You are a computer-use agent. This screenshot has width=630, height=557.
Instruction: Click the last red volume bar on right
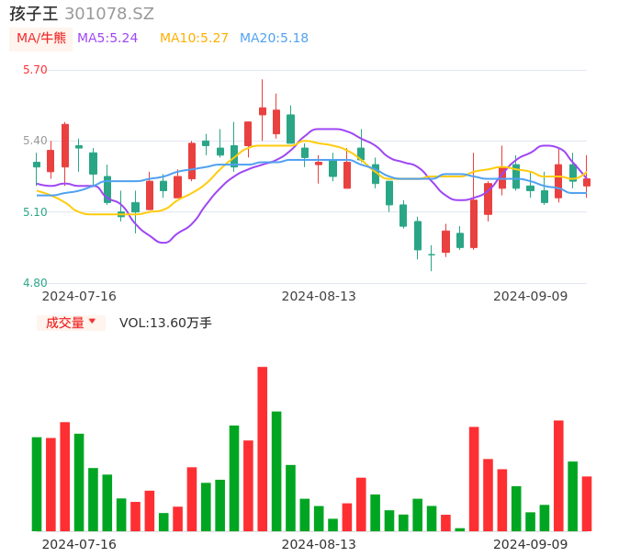click(587, 503)
